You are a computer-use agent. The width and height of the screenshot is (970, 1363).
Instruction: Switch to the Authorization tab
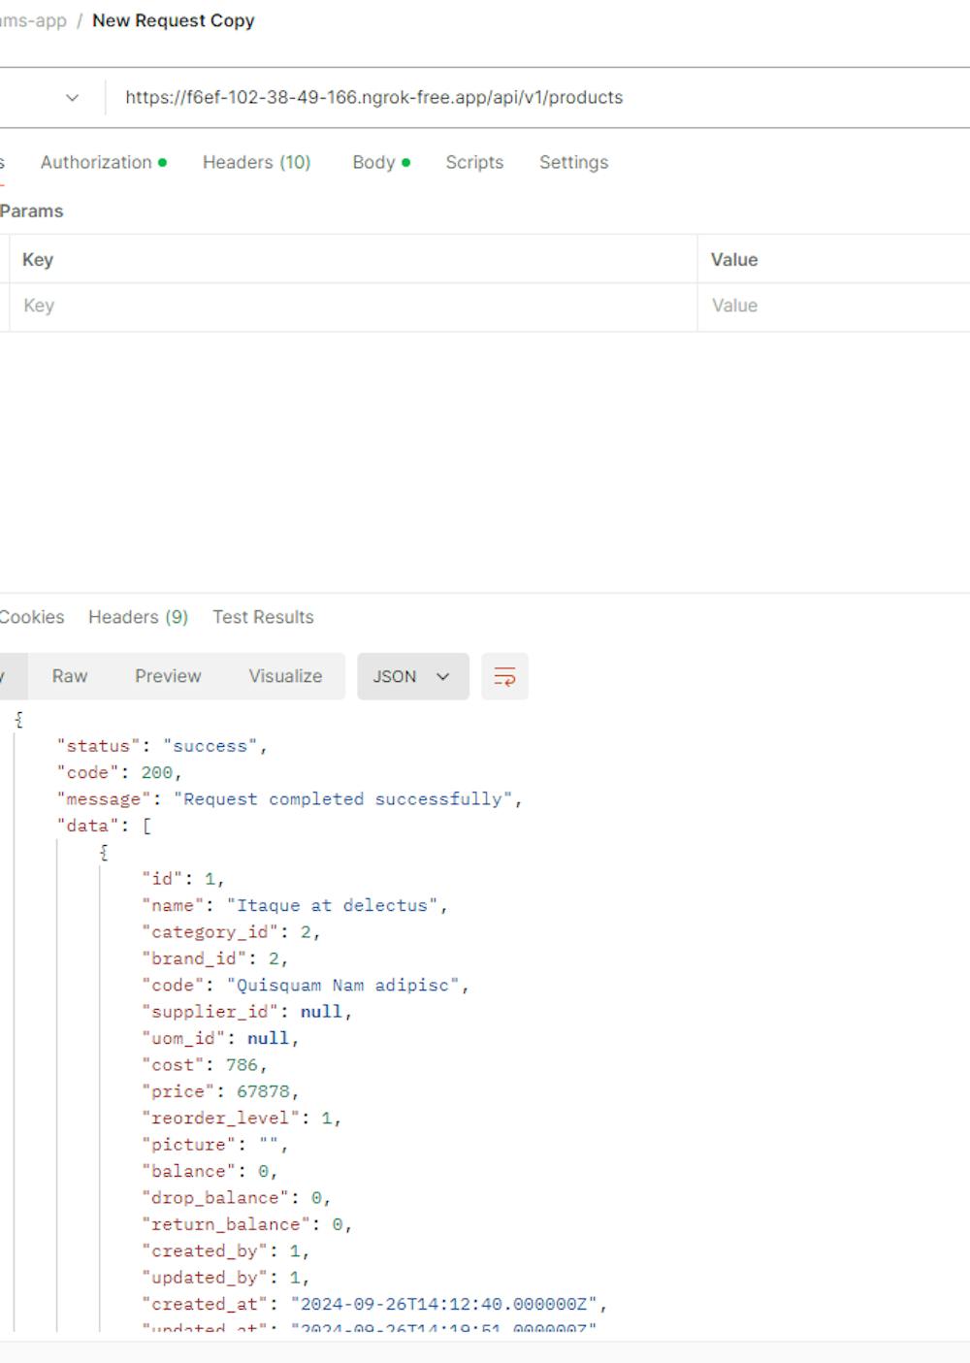103,162
